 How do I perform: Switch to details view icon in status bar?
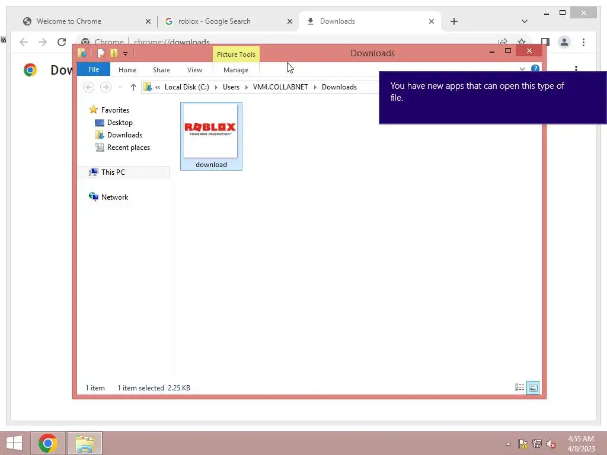click(x=519, y=387)
